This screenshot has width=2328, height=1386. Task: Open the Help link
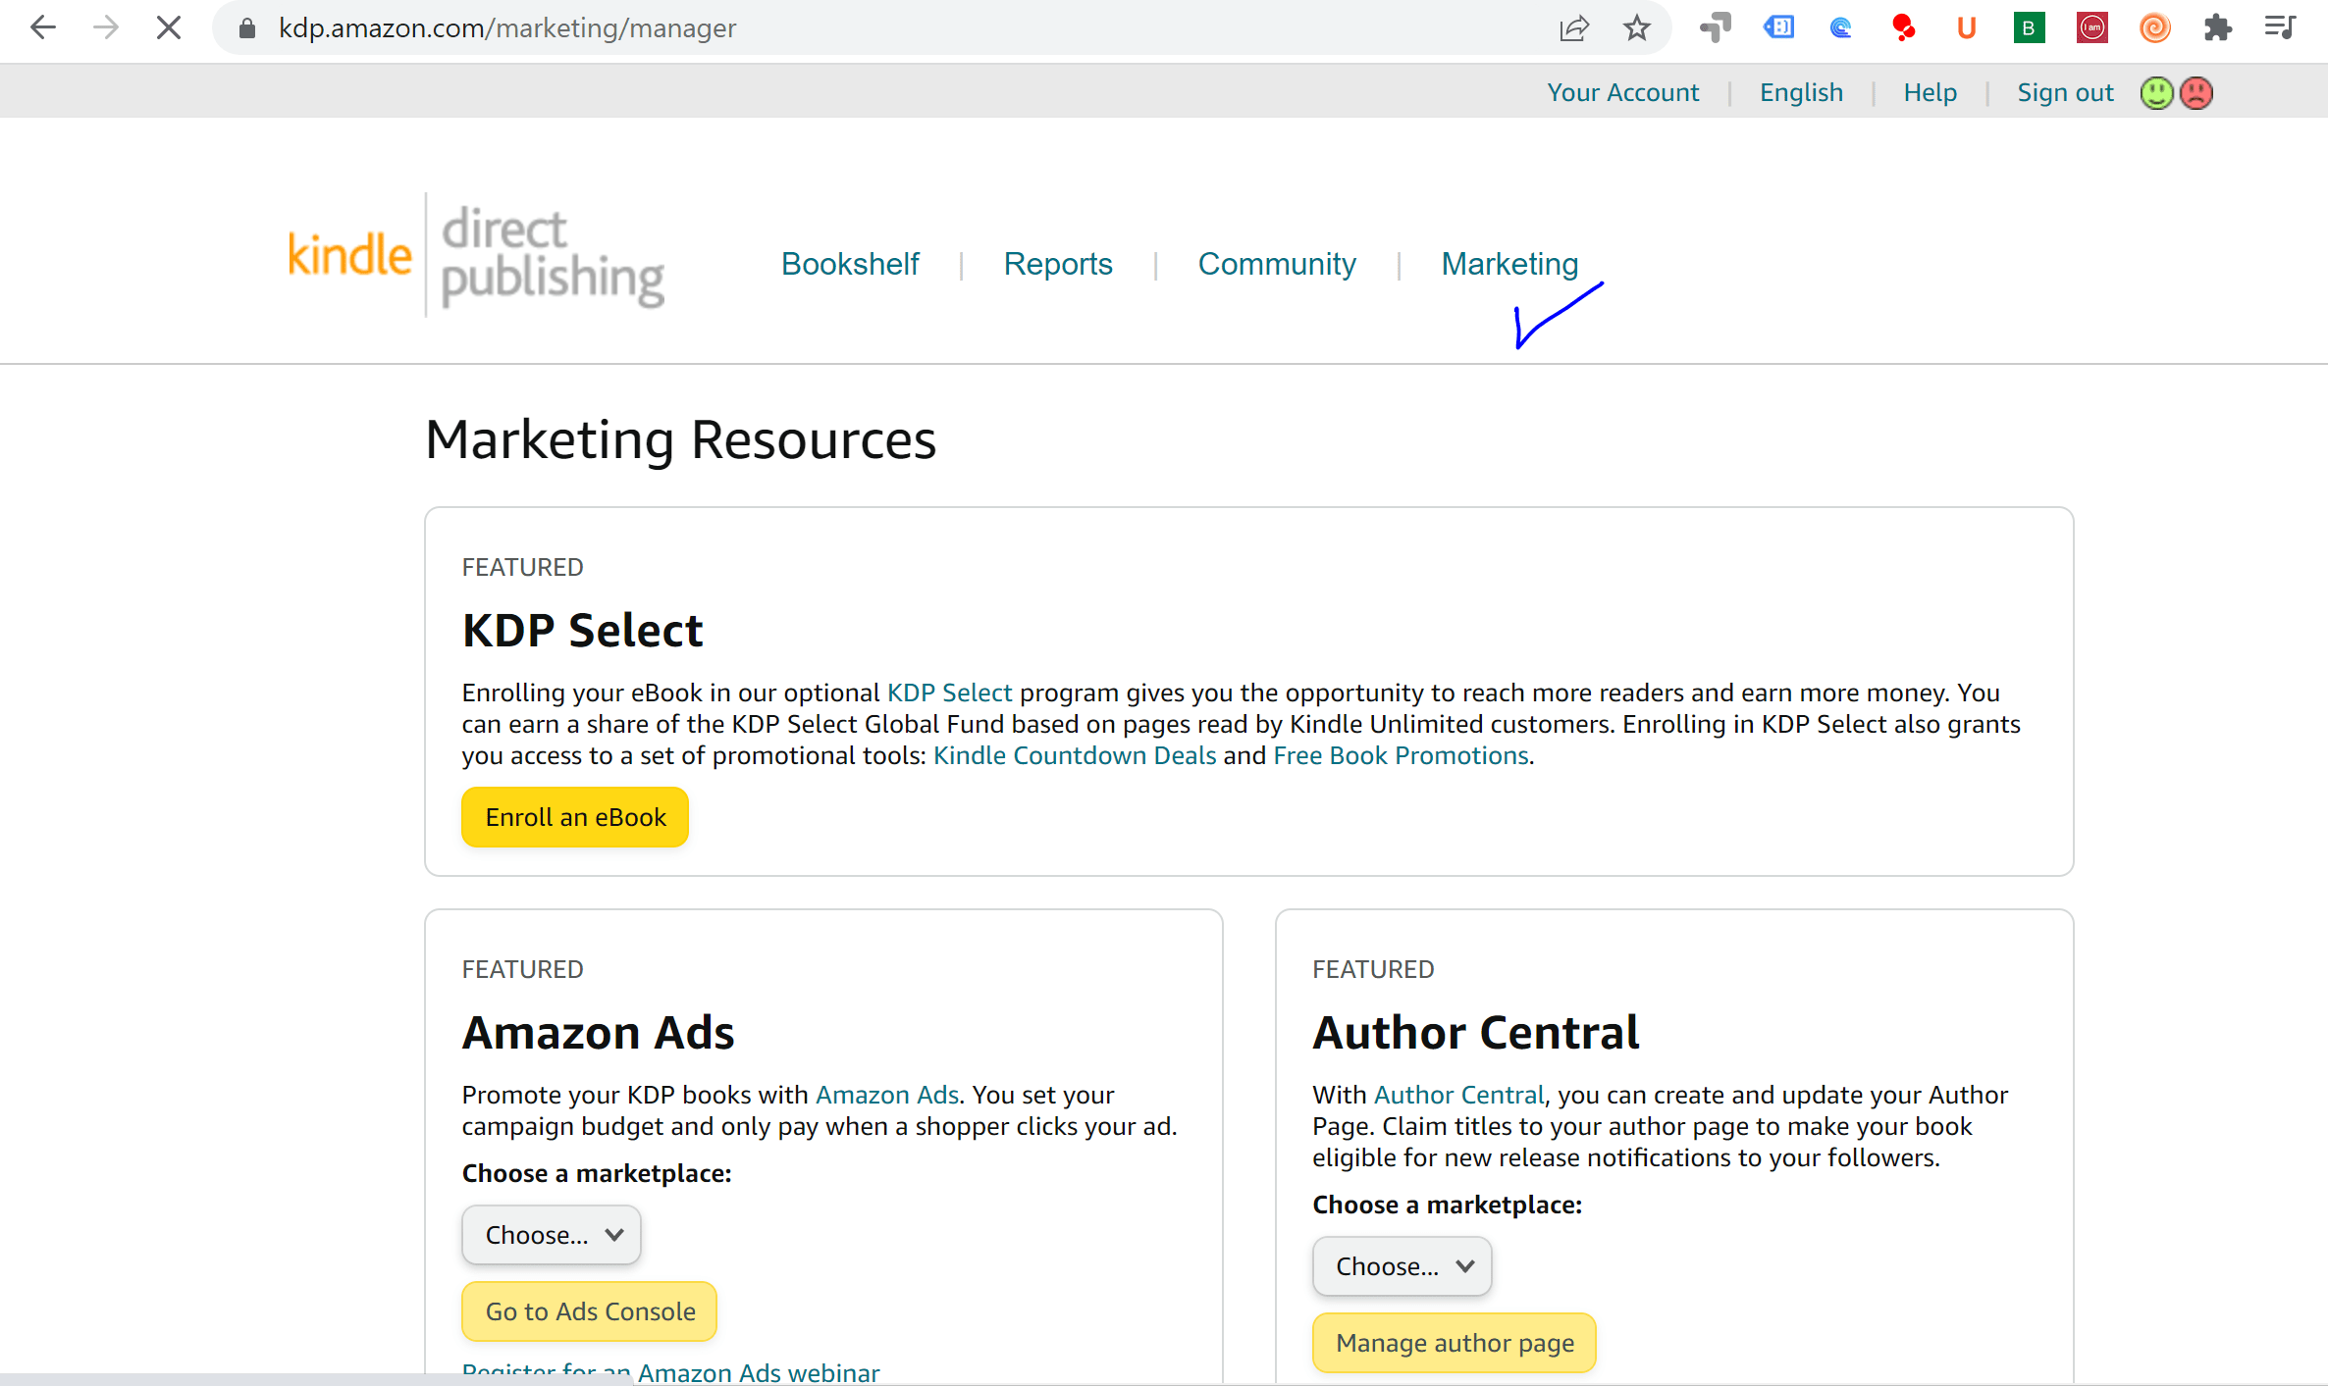1930,92
